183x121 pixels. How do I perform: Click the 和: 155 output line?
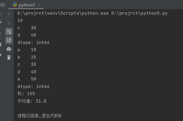pos(26,94)
